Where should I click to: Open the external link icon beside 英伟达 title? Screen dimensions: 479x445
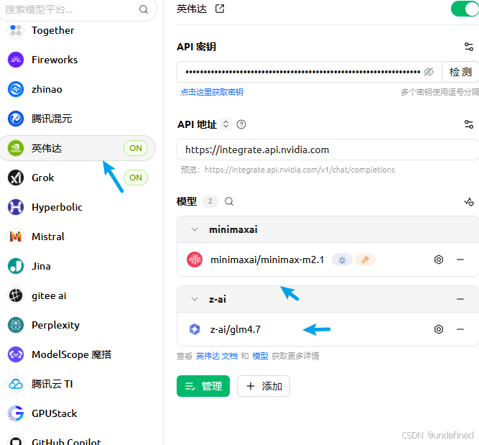[x=220, y=9]
